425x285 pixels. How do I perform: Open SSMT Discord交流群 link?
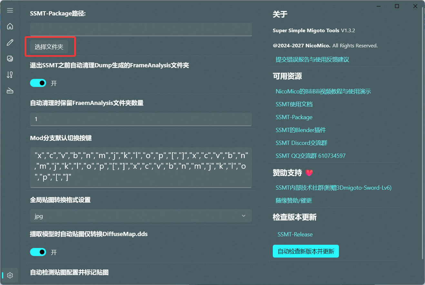301,143
